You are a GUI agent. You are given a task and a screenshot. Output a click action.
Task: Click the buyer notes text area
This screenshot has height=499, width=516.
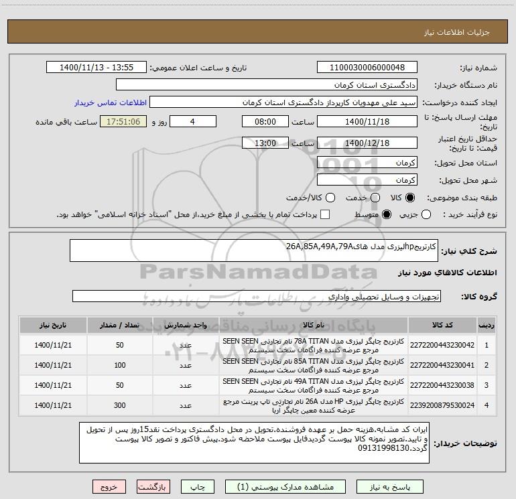click(255, 443)
